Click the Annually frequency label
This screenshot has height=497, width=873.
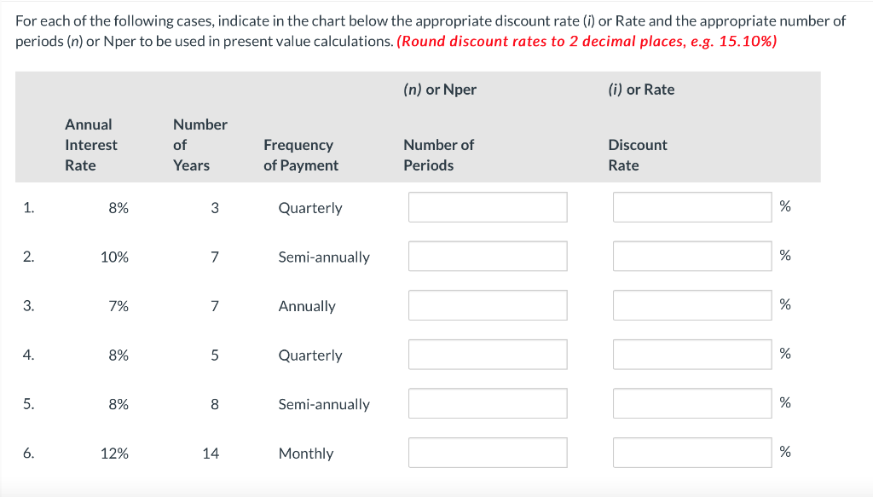pos(307,306)
